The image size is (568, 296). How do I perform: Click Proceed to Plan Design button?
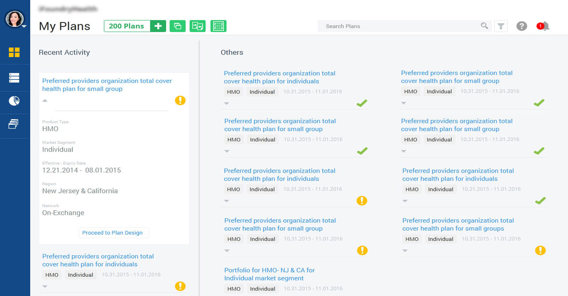tap(113, 233)
